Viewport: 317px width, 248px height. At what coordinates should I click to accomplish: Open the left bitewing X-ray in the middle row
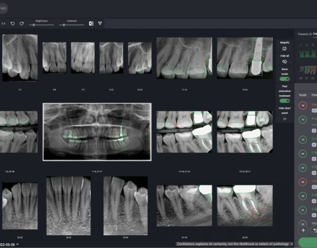18,132
